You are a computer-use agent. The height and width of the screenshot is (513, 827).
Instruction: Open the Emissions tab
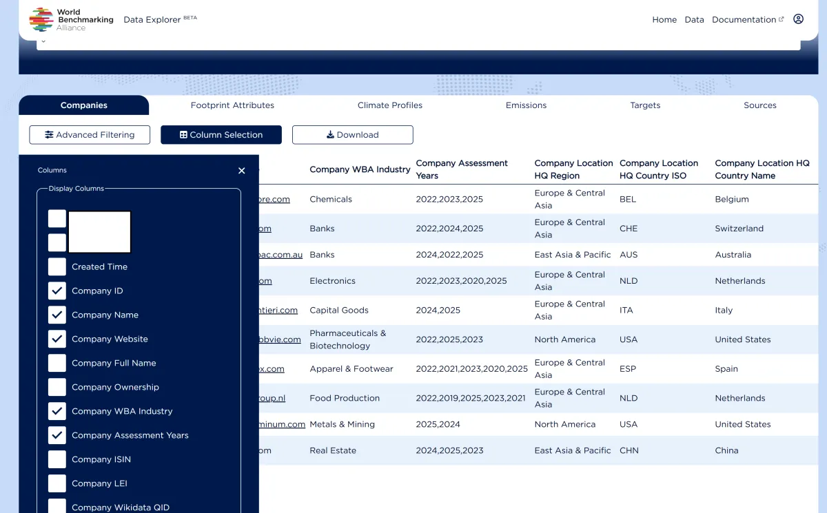point(526,105)
